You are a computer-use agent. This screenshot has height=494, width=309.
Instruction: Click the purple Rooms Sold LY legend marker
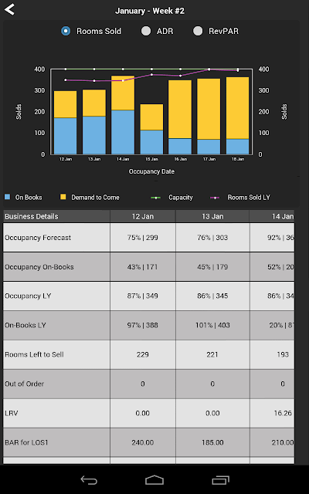point(215,198)
